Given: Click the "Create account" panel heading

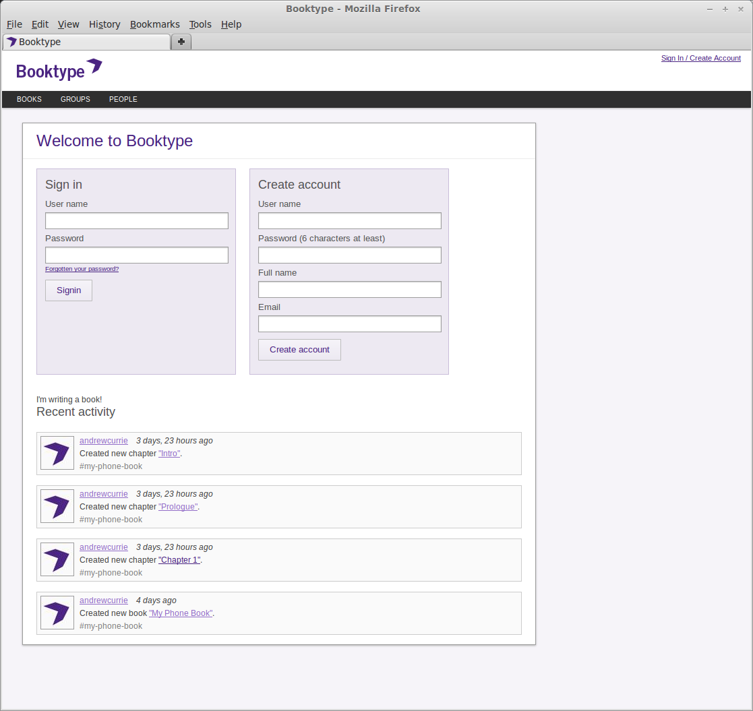Looking at the screenshot, I should click(x=299, y=185).
